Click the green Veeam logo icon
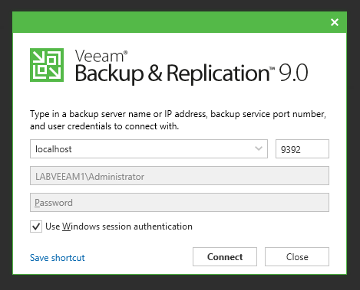 click(47, 65)
